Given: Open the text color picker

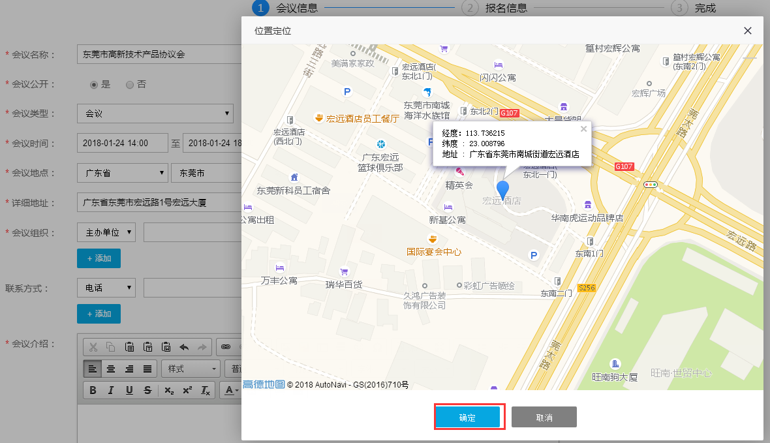Looking at the screenshot, I should [231, 390].
